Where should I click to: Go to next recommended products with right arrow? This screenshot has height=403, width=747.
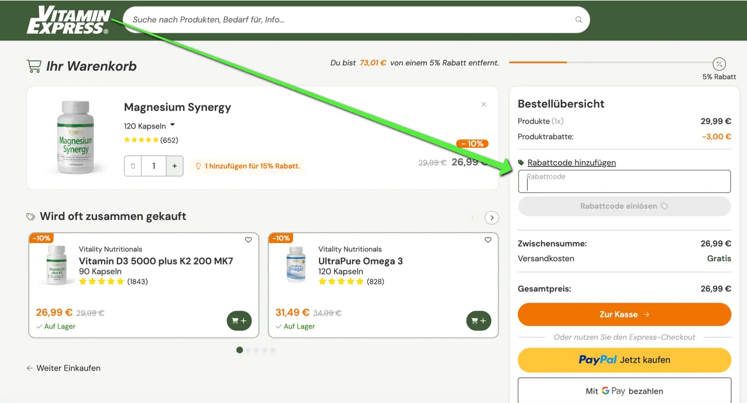pos(492,218)
